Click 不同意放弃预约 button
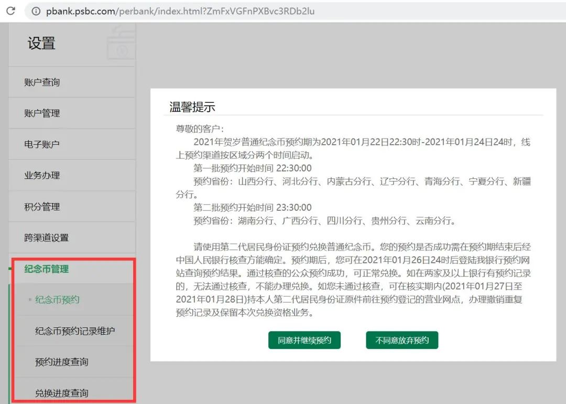This screenshot has height=404, width=566. pos(401,340)
